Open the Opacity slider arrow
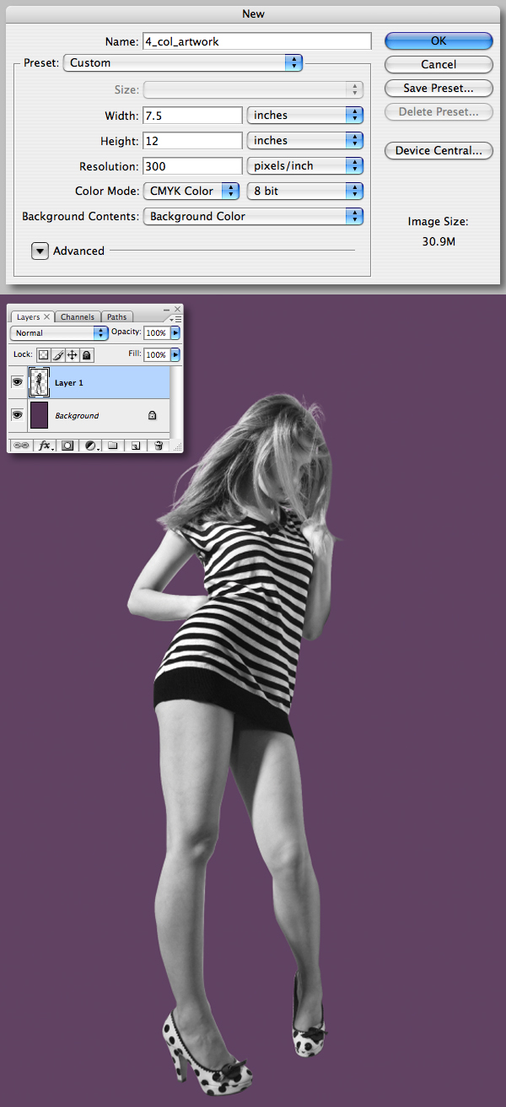This screenshot has height=1107, width=506. coord(175,332)
